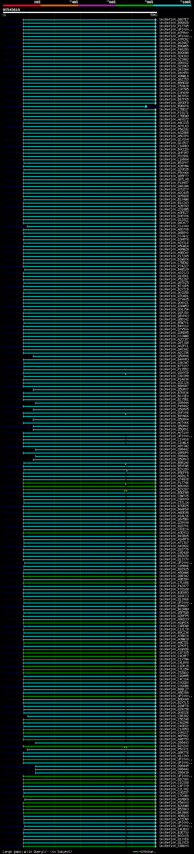Image resolution: width=194 pixels, height=854 pixels.
Task: Select the UniRef100_B7K834 label
Action: pyautogui.click(x=174, y=393)
